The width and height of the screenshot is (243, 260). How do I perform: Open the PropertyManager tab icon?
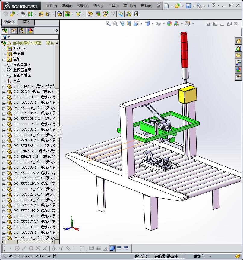pyautogui.click(x=13, y=31)
